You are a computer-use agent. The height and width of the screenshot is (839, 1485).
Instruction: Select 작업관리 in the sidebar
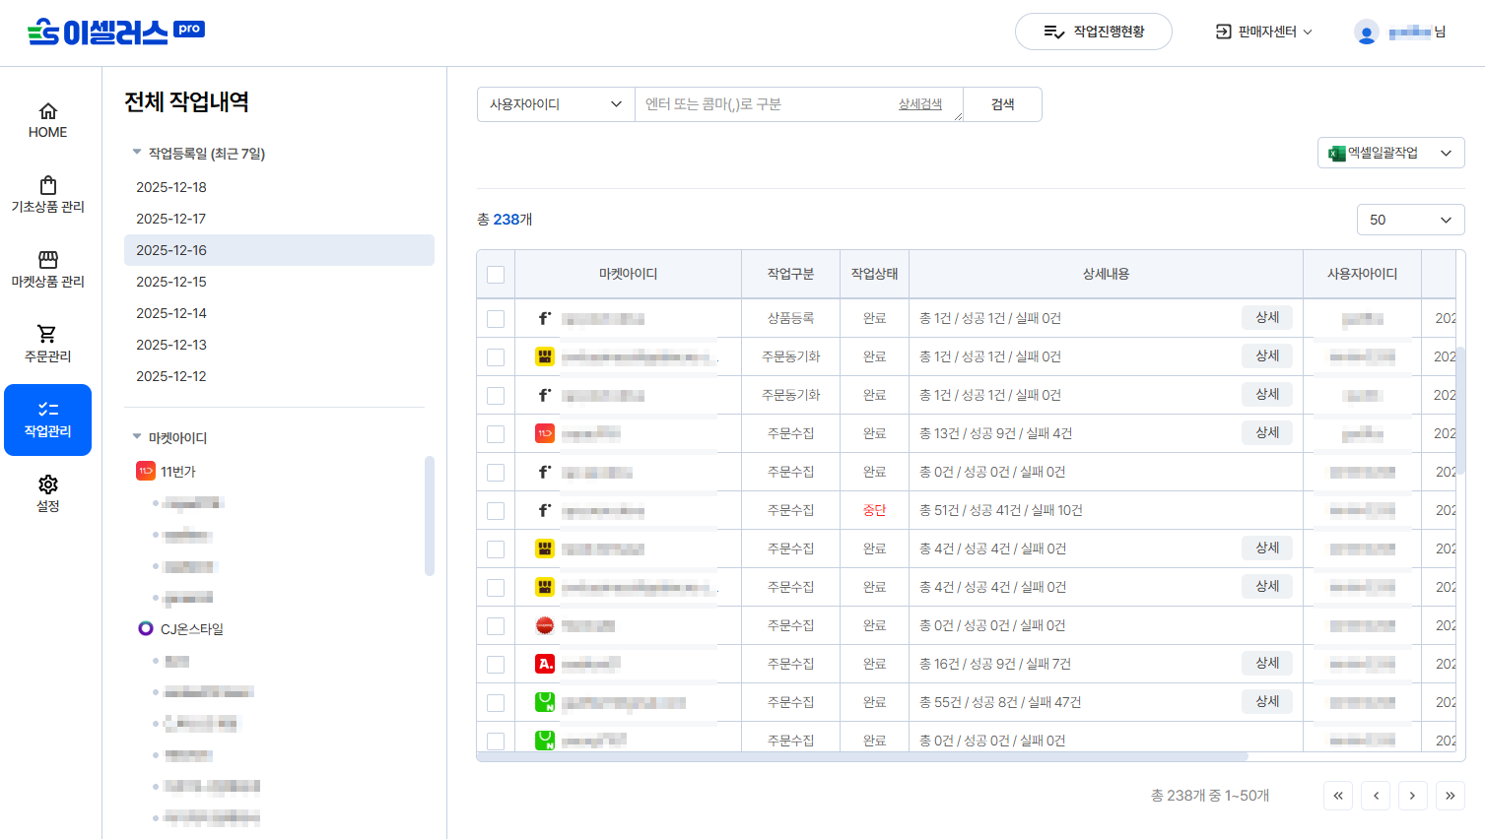tap(47, 419)
